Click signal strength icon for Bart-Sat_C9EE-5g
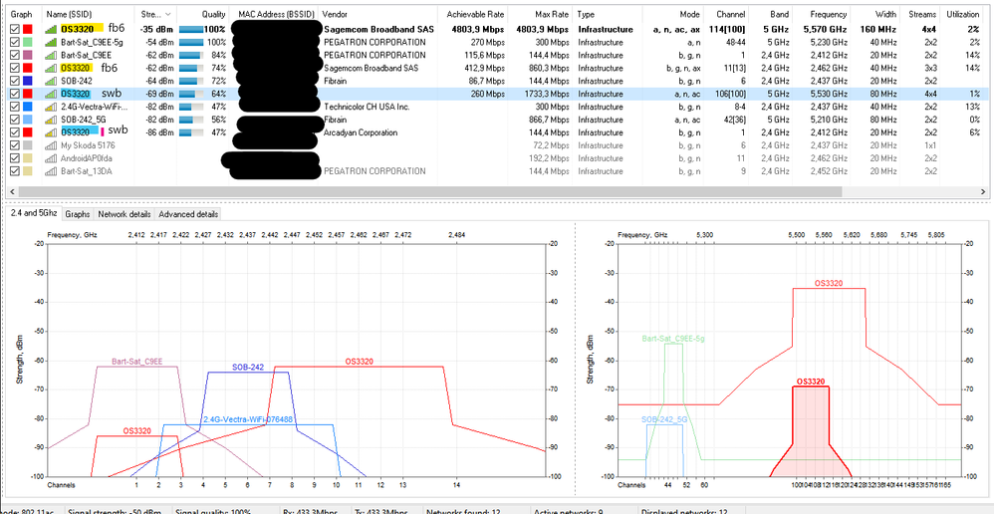Viewport: 994px width, 514px height. [52, 43]
